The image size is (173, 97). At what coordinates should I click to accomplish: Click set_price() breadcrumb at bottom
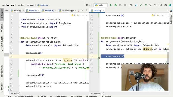[15, 93]
